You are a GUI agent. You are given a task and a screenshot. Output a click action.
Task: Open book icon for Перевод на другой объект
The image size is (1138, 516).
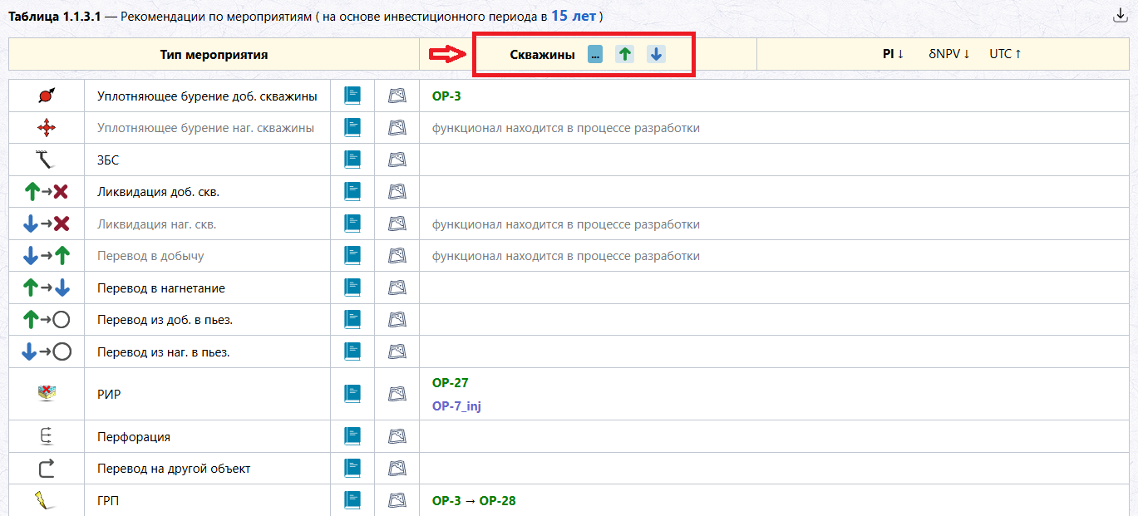[352, 469]
